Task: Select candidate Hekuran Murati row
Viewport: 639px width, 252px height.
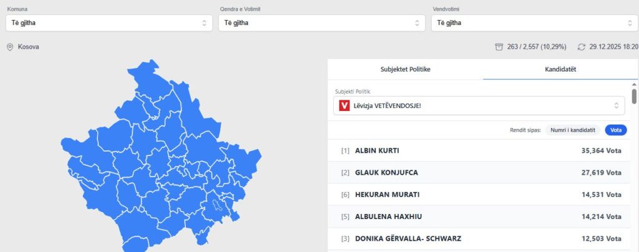Action: 481,195
